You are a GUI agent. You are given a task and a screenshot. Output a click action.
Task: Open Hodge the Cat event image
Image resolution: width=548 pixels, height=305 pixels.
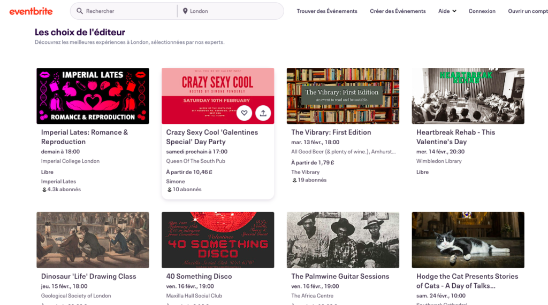(468, 240)
